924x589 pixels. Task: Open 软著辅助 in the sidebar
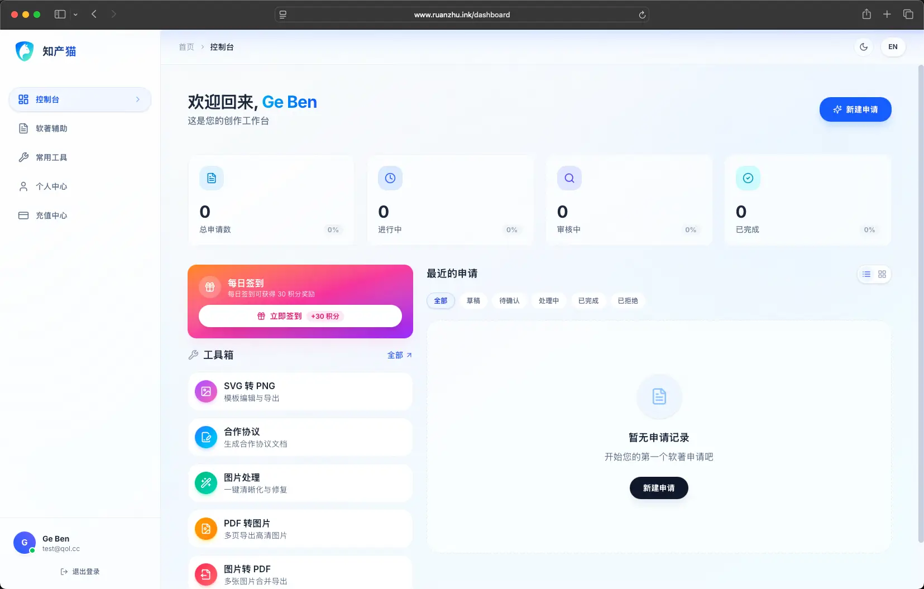coord(51,128)
